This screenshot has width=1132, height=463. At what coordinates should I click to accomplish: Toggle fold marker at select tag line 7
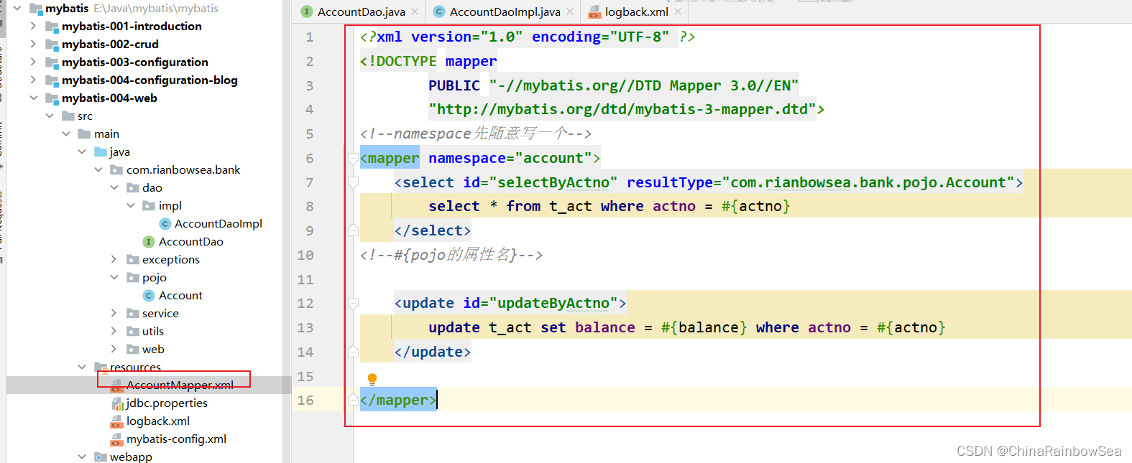pos(353,182)
